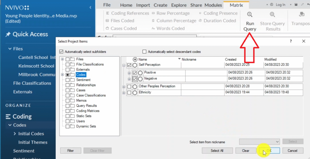Expand the Initial Codes sidebar item
The width and height of the screenshot is (310, 159).
click(15, 134)
